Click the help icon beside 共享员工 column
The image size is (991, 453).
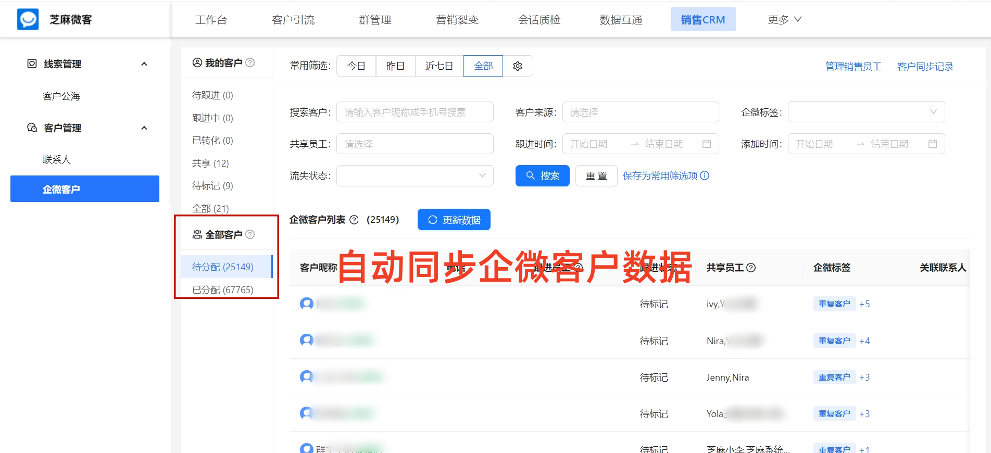(751, 268)
